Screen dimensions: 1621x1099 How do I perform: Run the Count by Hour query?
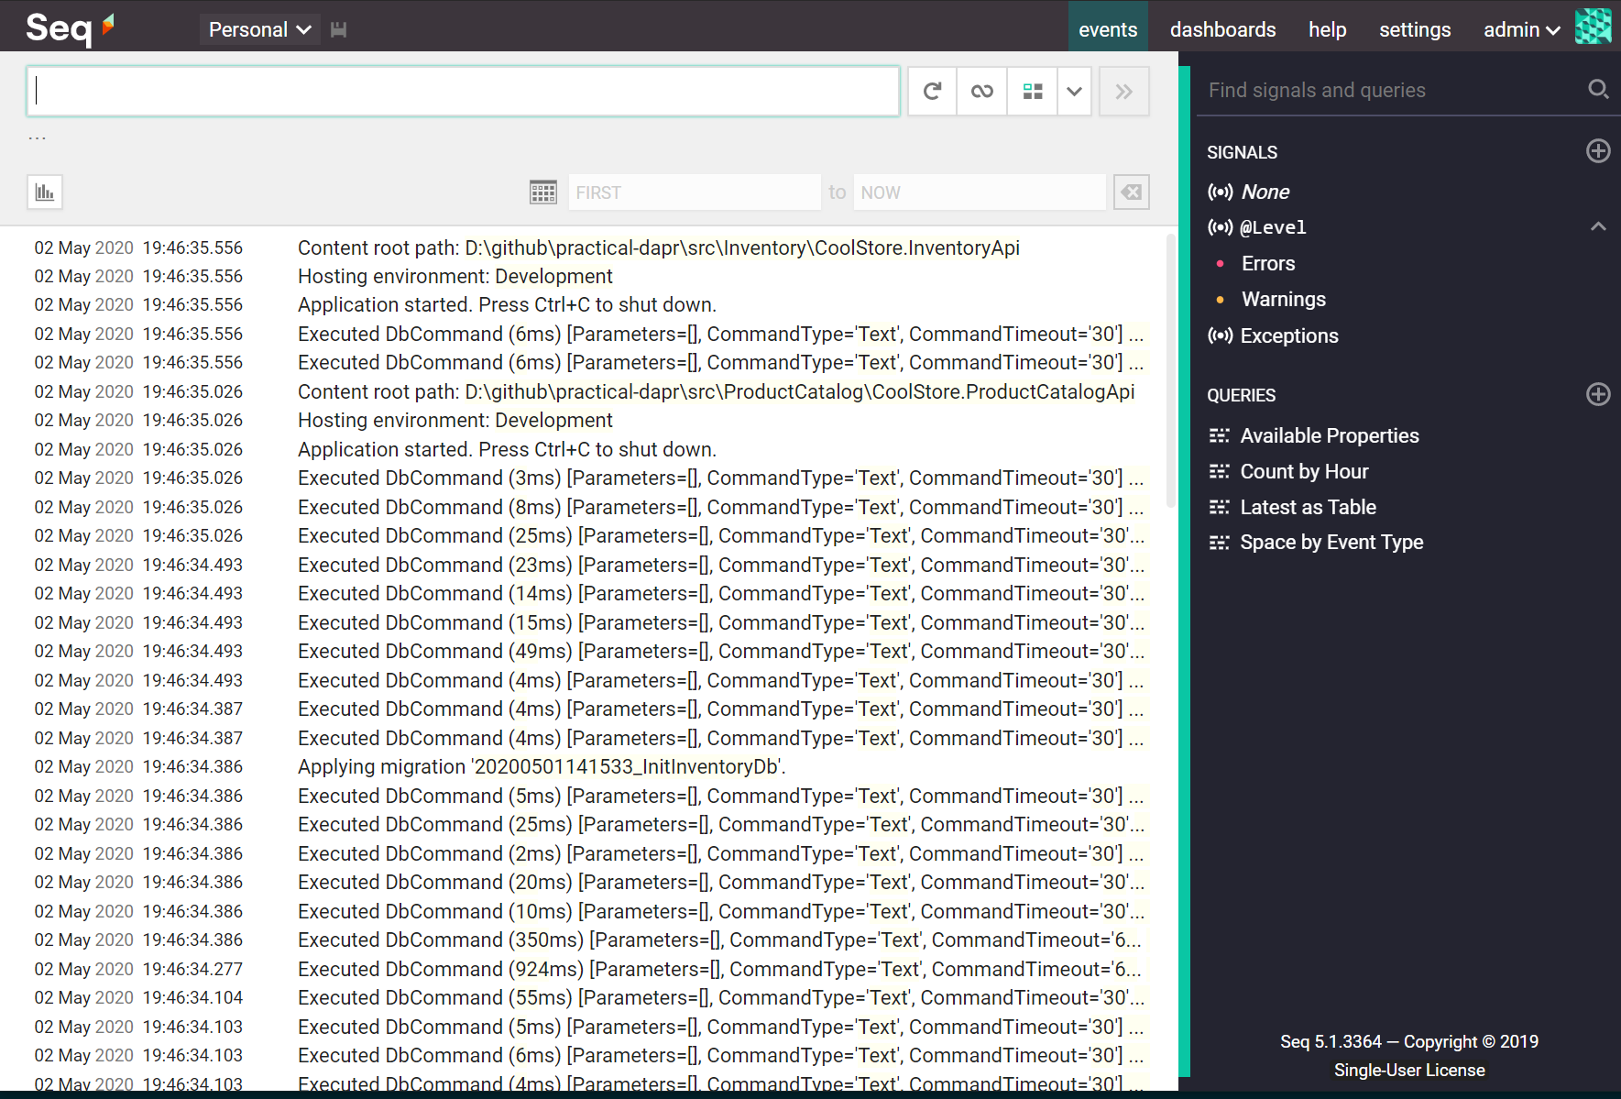(1304, 471)
